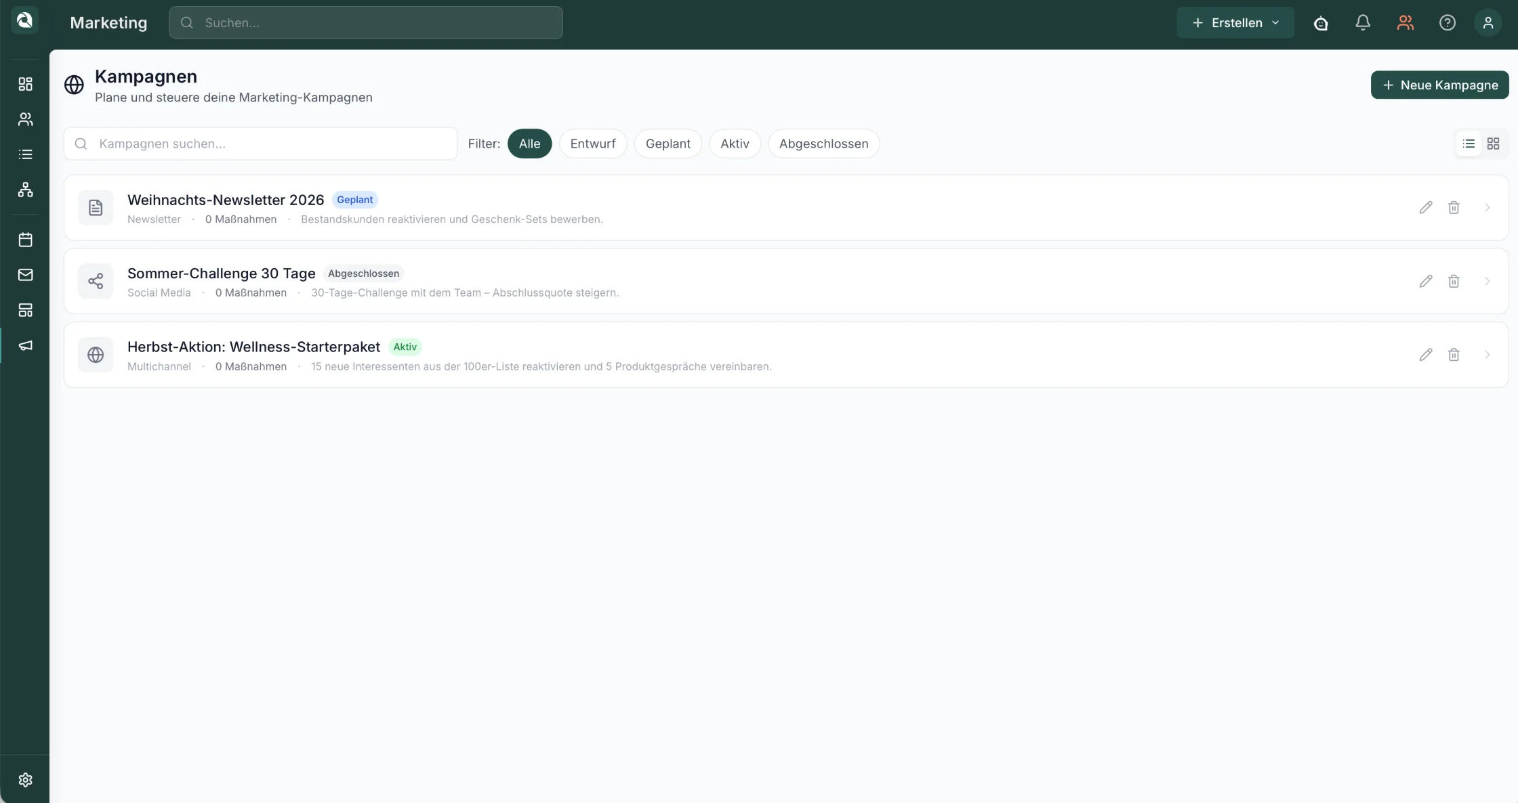Open the Weihnachts-Newsletter 2026 title

(226, 200)
